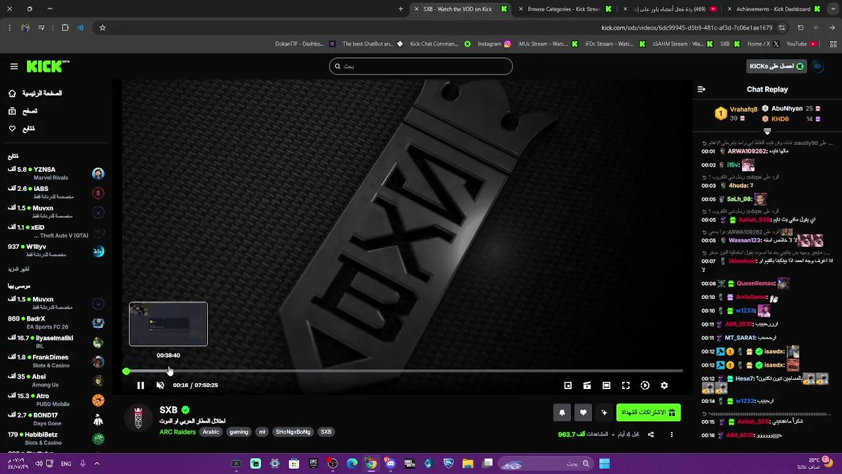Open the ARC Raiders category link
842x474 pixels.
coord(178,432)
